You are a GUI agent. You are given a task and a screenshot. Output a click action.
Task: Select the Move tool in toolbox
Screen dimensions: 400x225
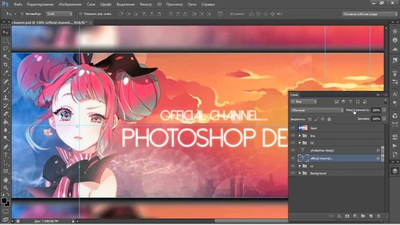(x=6, y=32)
